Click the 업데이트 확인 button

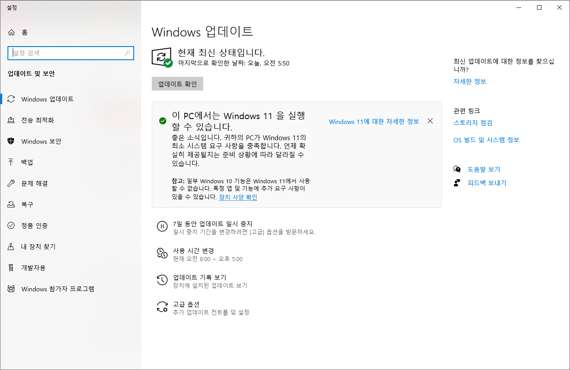pyautogui.click(x=177, y=84)
